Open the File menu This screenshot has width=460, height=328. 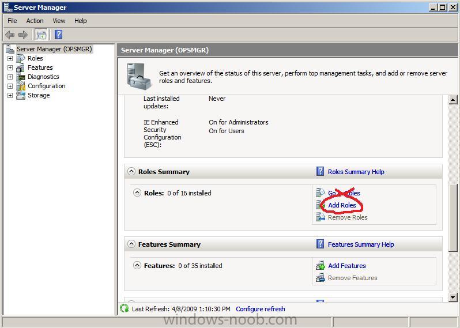point(12,21)
